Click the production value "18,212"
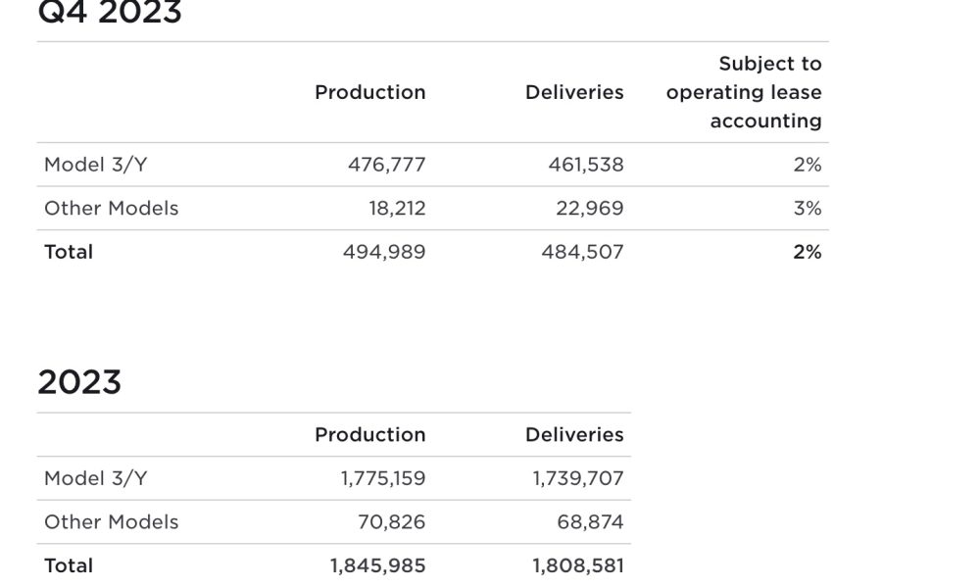Viewport: 980px width, 588px height. click(x=398, y=209)
